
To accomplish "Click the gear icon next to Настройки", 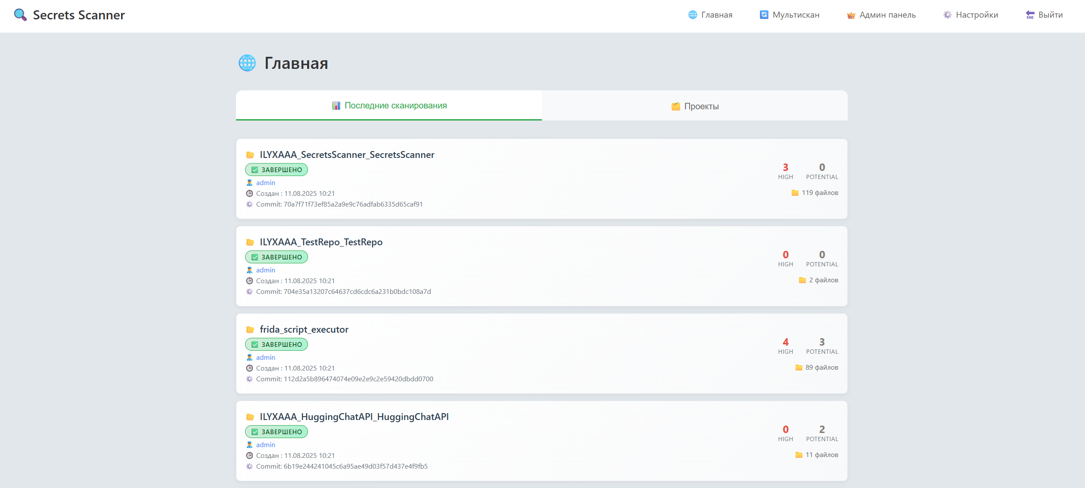I will pyautogui.click(x=947, y=15).
